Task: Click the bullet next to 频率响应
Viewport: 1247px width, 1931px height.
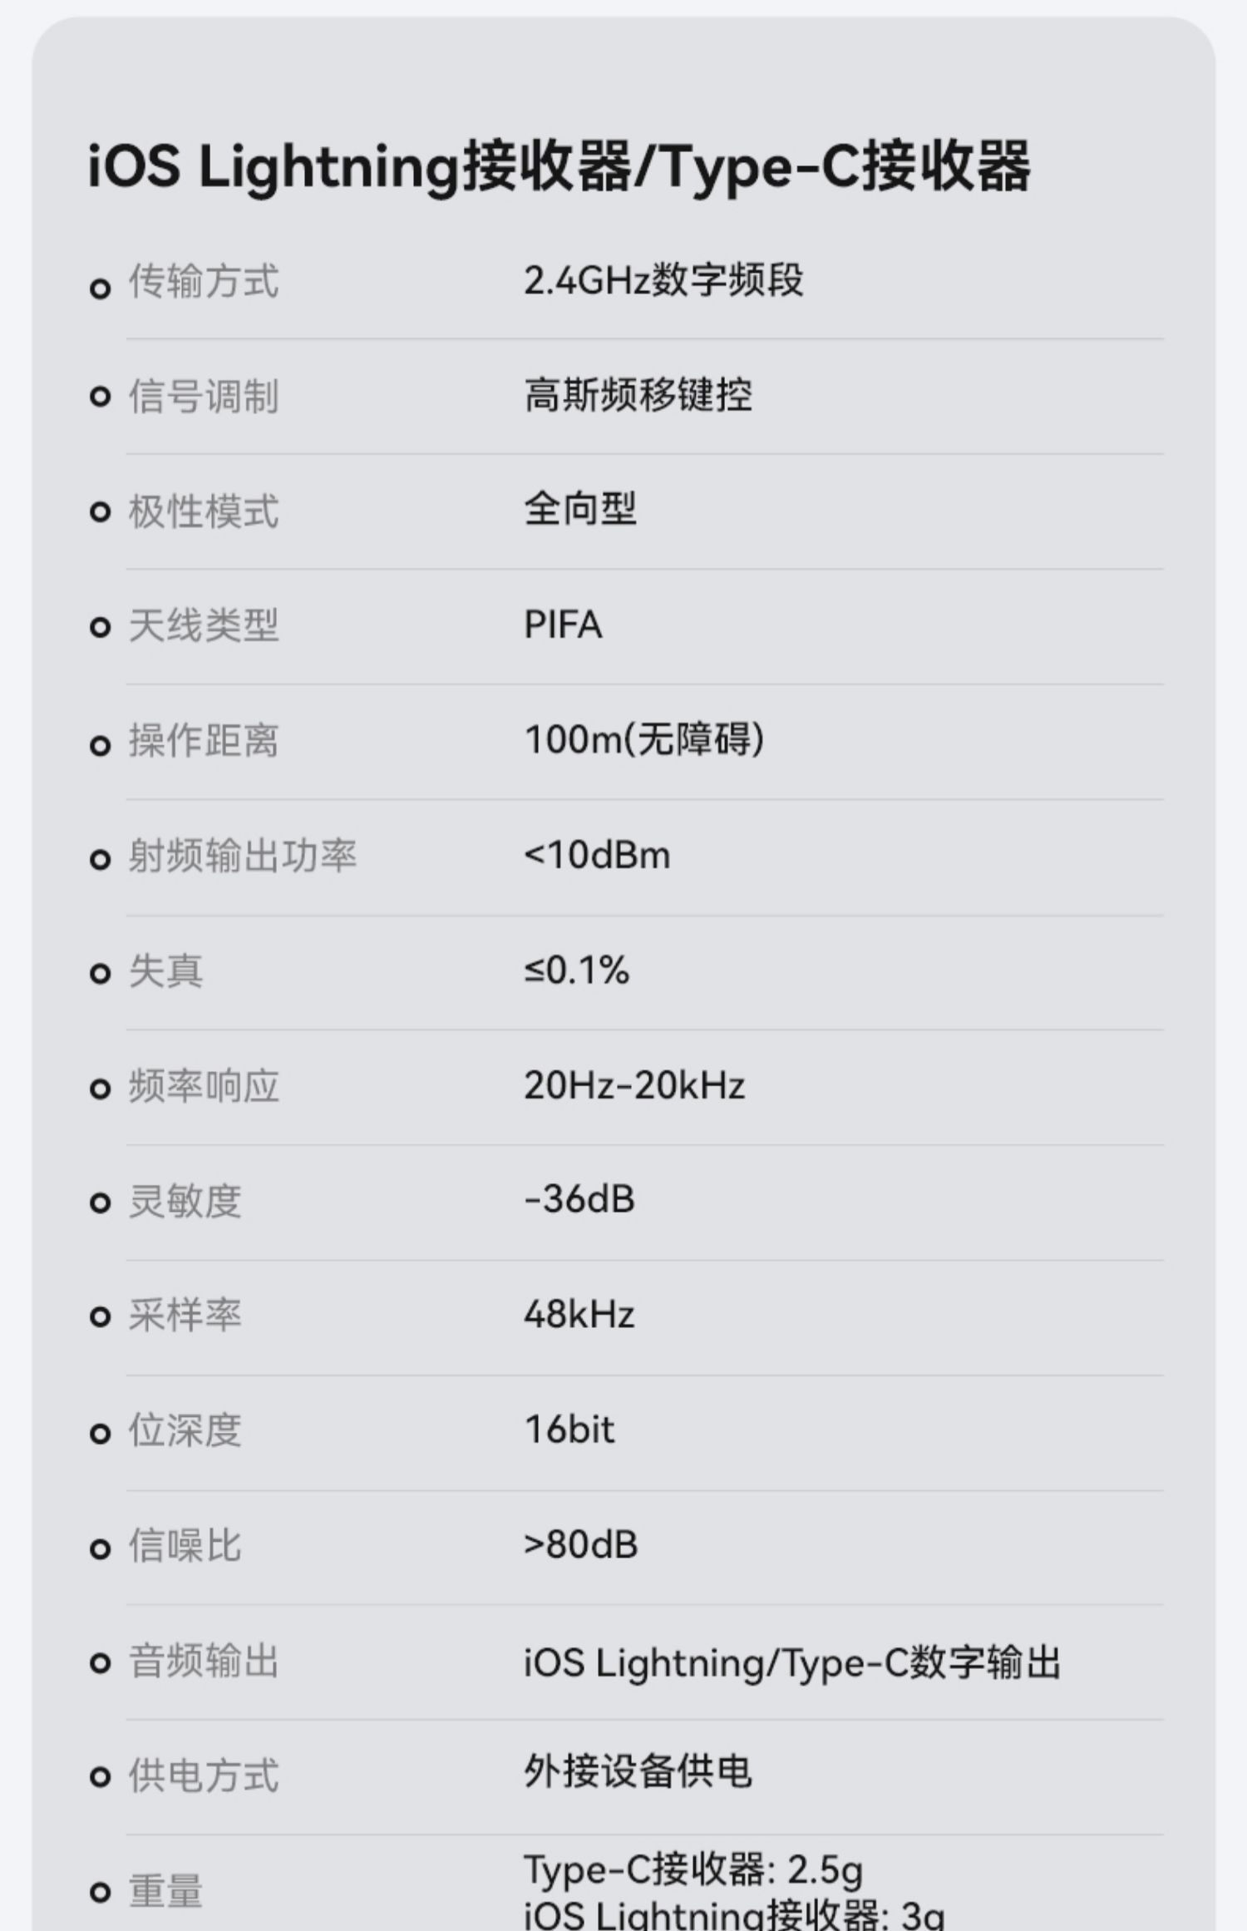Action: pyautogui.click(x=100, y=1089)
